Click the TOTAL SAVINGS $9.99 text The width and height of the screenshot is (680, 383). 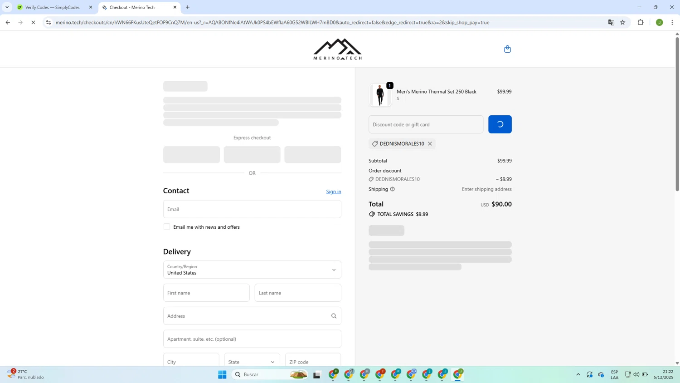pos(403,214)
